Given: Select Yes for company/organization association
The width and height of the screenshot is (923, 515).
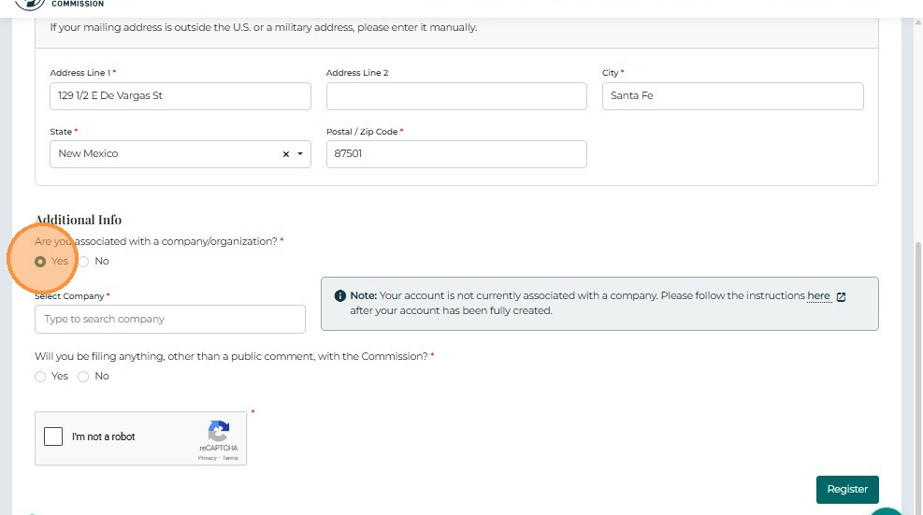Looking at the screenshot, I should pos(40,262).
